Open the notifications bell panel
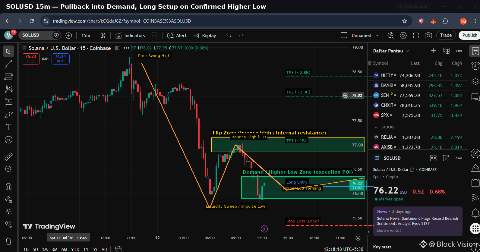 pyautogui.click(x=475, y=213)
